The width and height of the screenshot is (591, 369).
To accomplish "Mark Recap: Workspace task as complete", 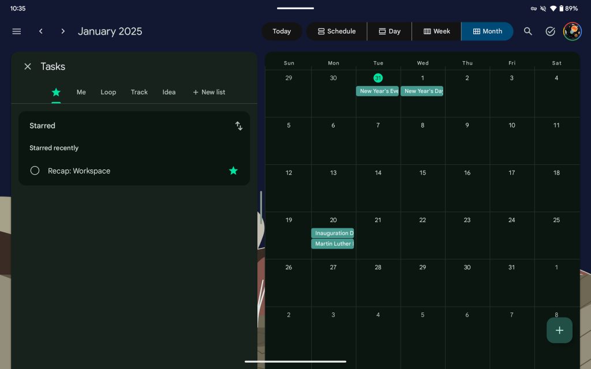I will tap(35, 171).
